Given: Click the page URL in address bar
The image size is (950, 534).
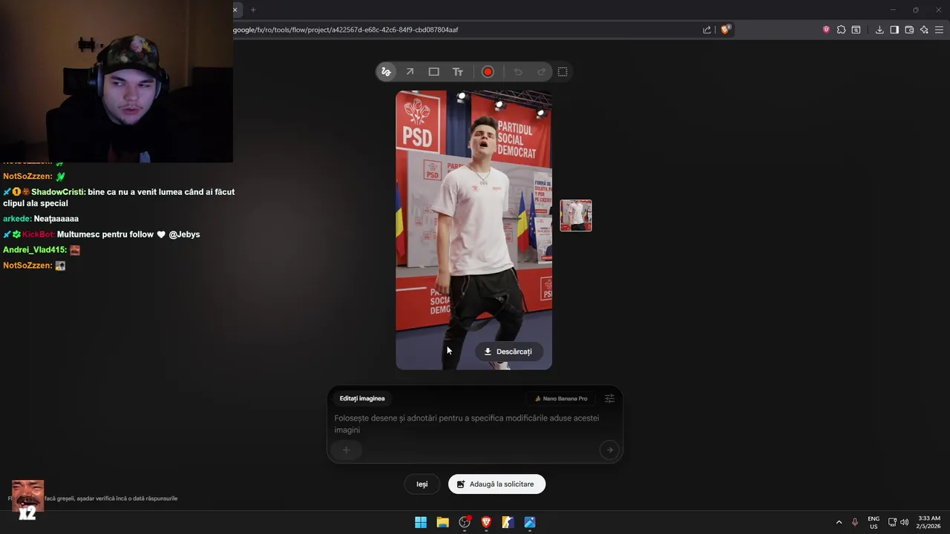Looking at the screenshot, I should pos(346,30).
